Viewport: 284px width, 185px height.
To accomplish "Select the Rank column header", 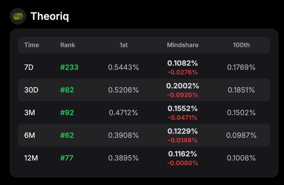I will 68,45.
